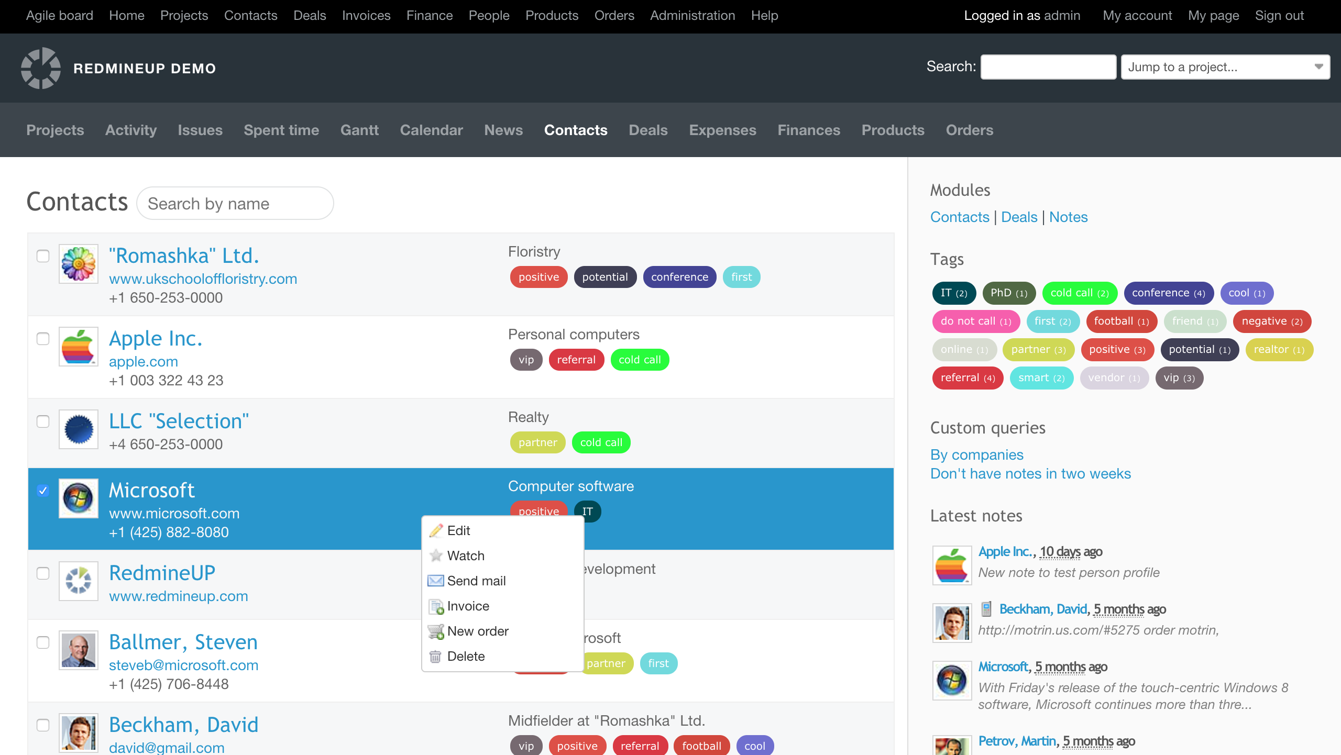This screenshot has height=755, width=1341.
Task: Switch to the Deals tab
Action: 648,130
